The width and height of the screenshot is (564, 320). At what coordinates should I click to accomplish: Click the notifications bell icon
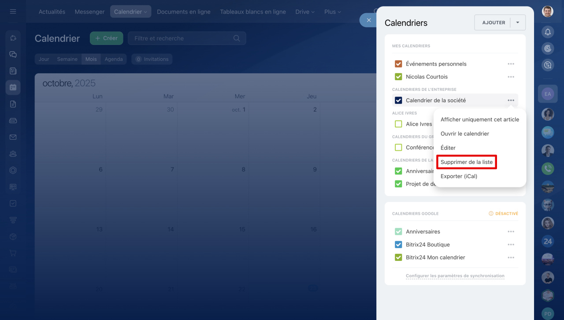[548, 32]
